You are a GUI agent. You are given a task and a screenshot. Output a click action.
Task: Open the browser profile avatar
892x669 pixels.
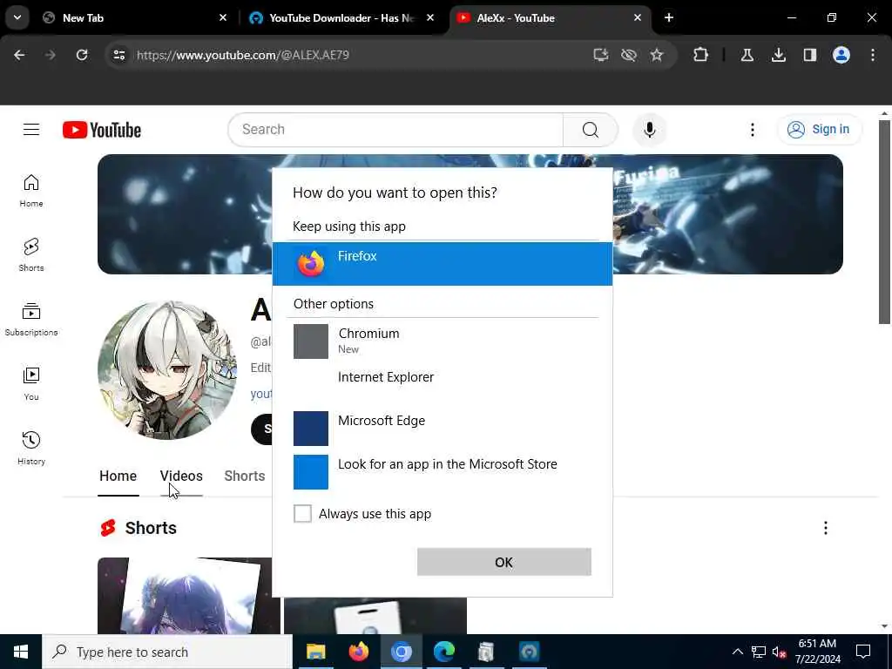tap(841, 55)
